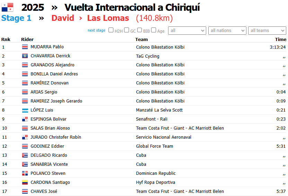The image size is (288, 196).
Task: Open rider GODINEZ Eddier
Action: point(47,146)
